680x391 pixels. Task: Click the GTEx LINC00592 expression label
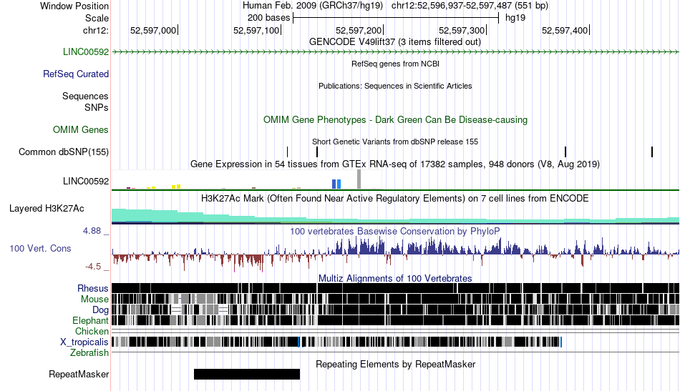[86, 182]
